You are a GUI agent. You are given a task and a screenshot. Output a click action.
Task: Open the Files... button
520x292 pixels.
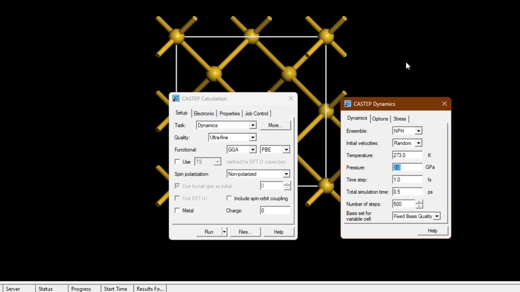(245, 232)
